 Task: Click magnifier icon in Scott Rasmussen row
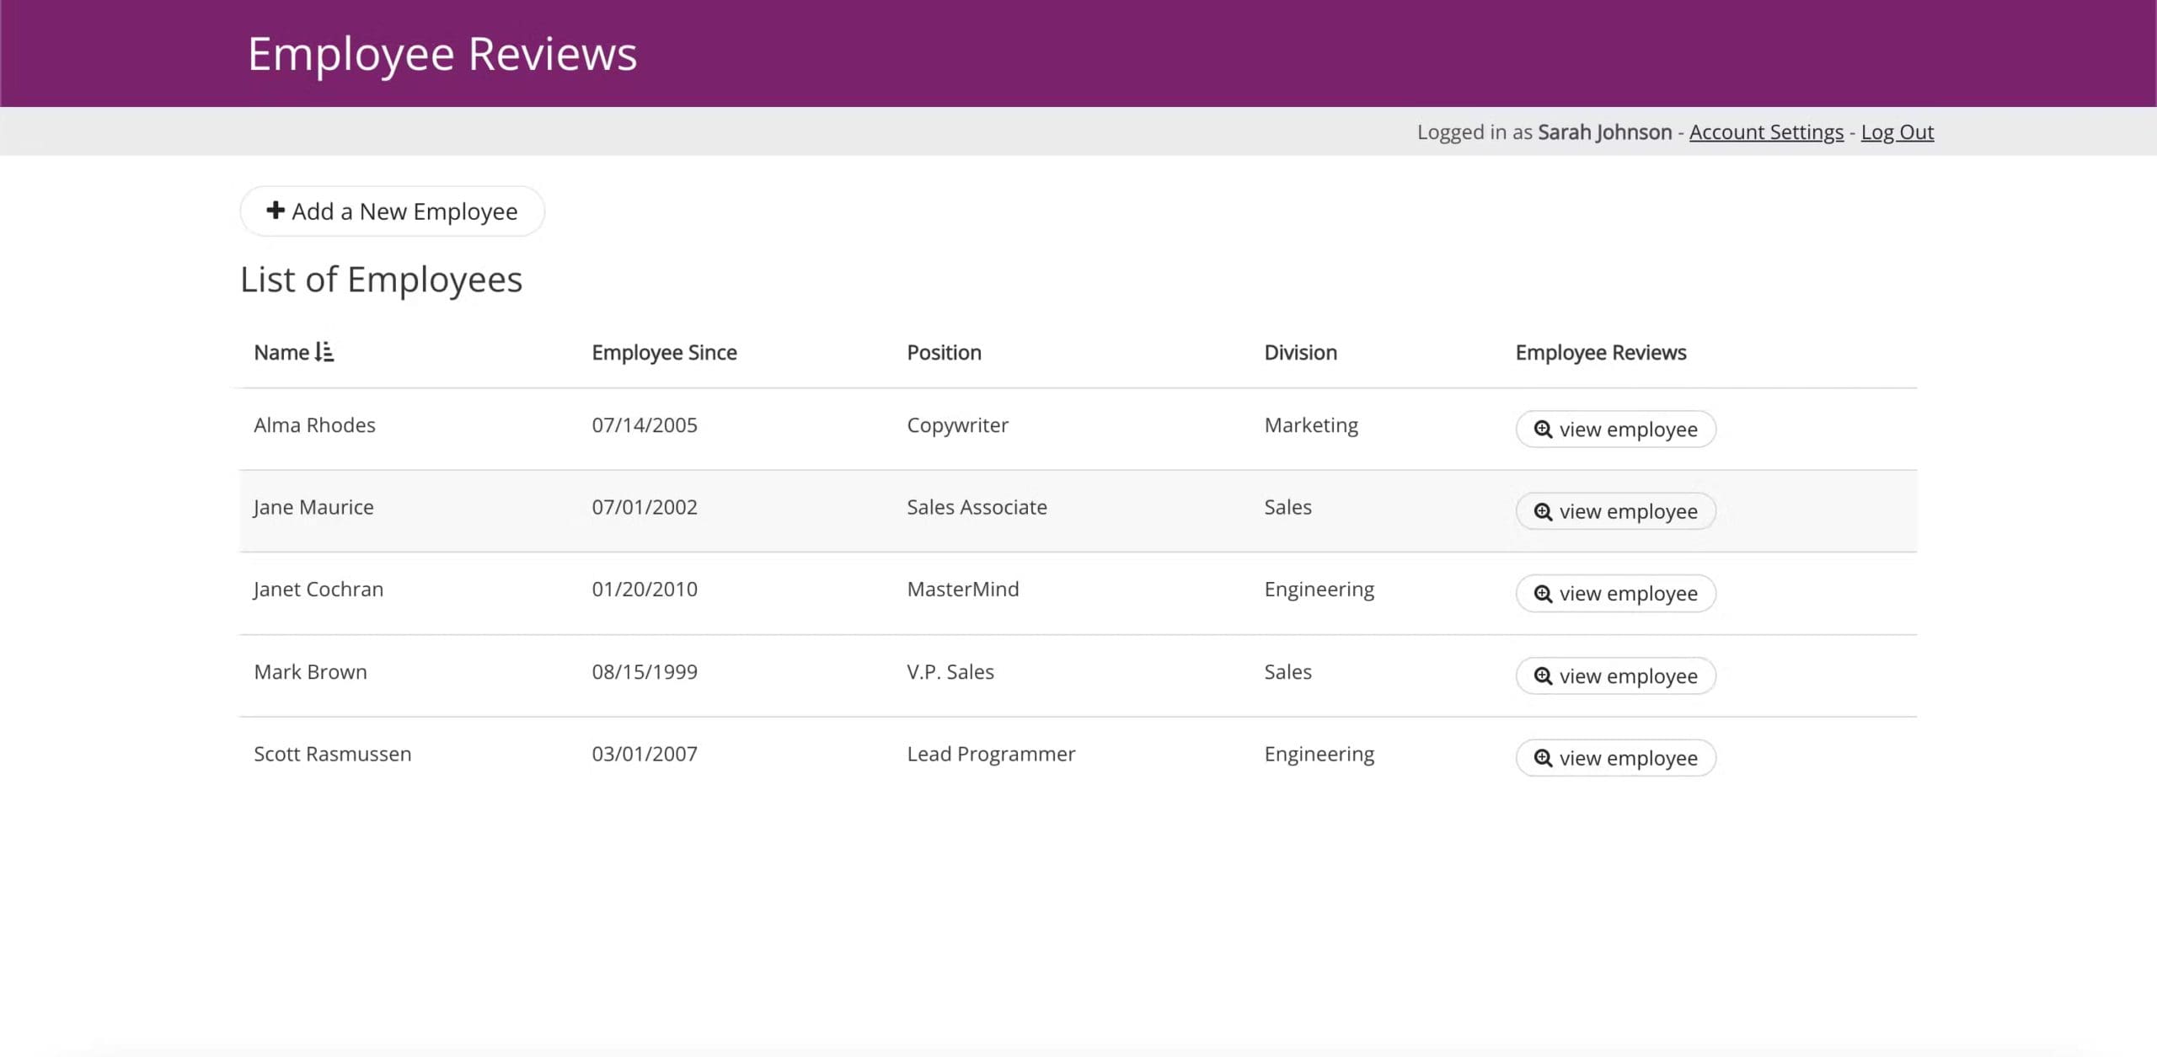pyautogui.click(x=1542, y=758)
